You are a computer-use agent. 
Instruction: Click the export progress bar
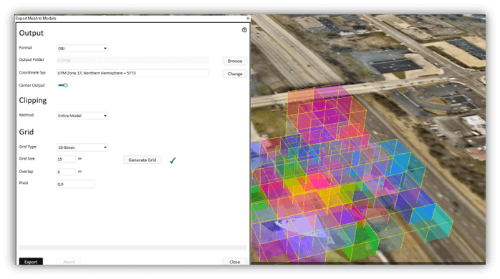133,247
